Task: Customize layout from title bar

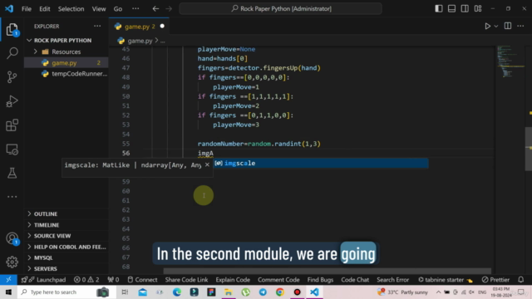Action: point(478,8)
